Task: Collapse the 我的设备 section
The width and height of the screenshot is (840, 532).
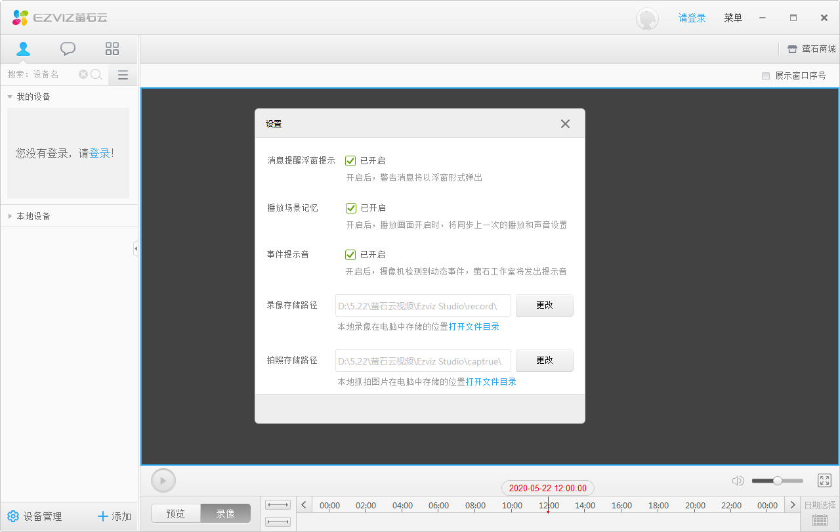Action: 8,96
